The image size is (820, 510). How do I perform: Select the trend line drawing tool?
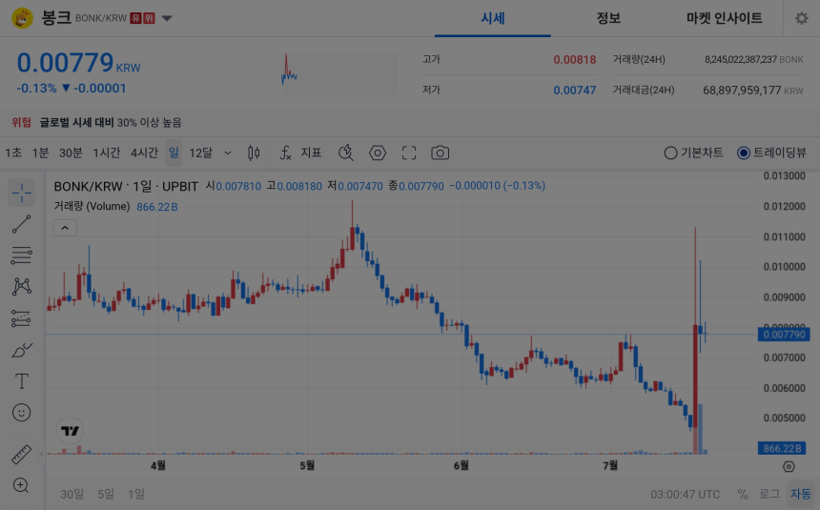[x=21, y=224]
